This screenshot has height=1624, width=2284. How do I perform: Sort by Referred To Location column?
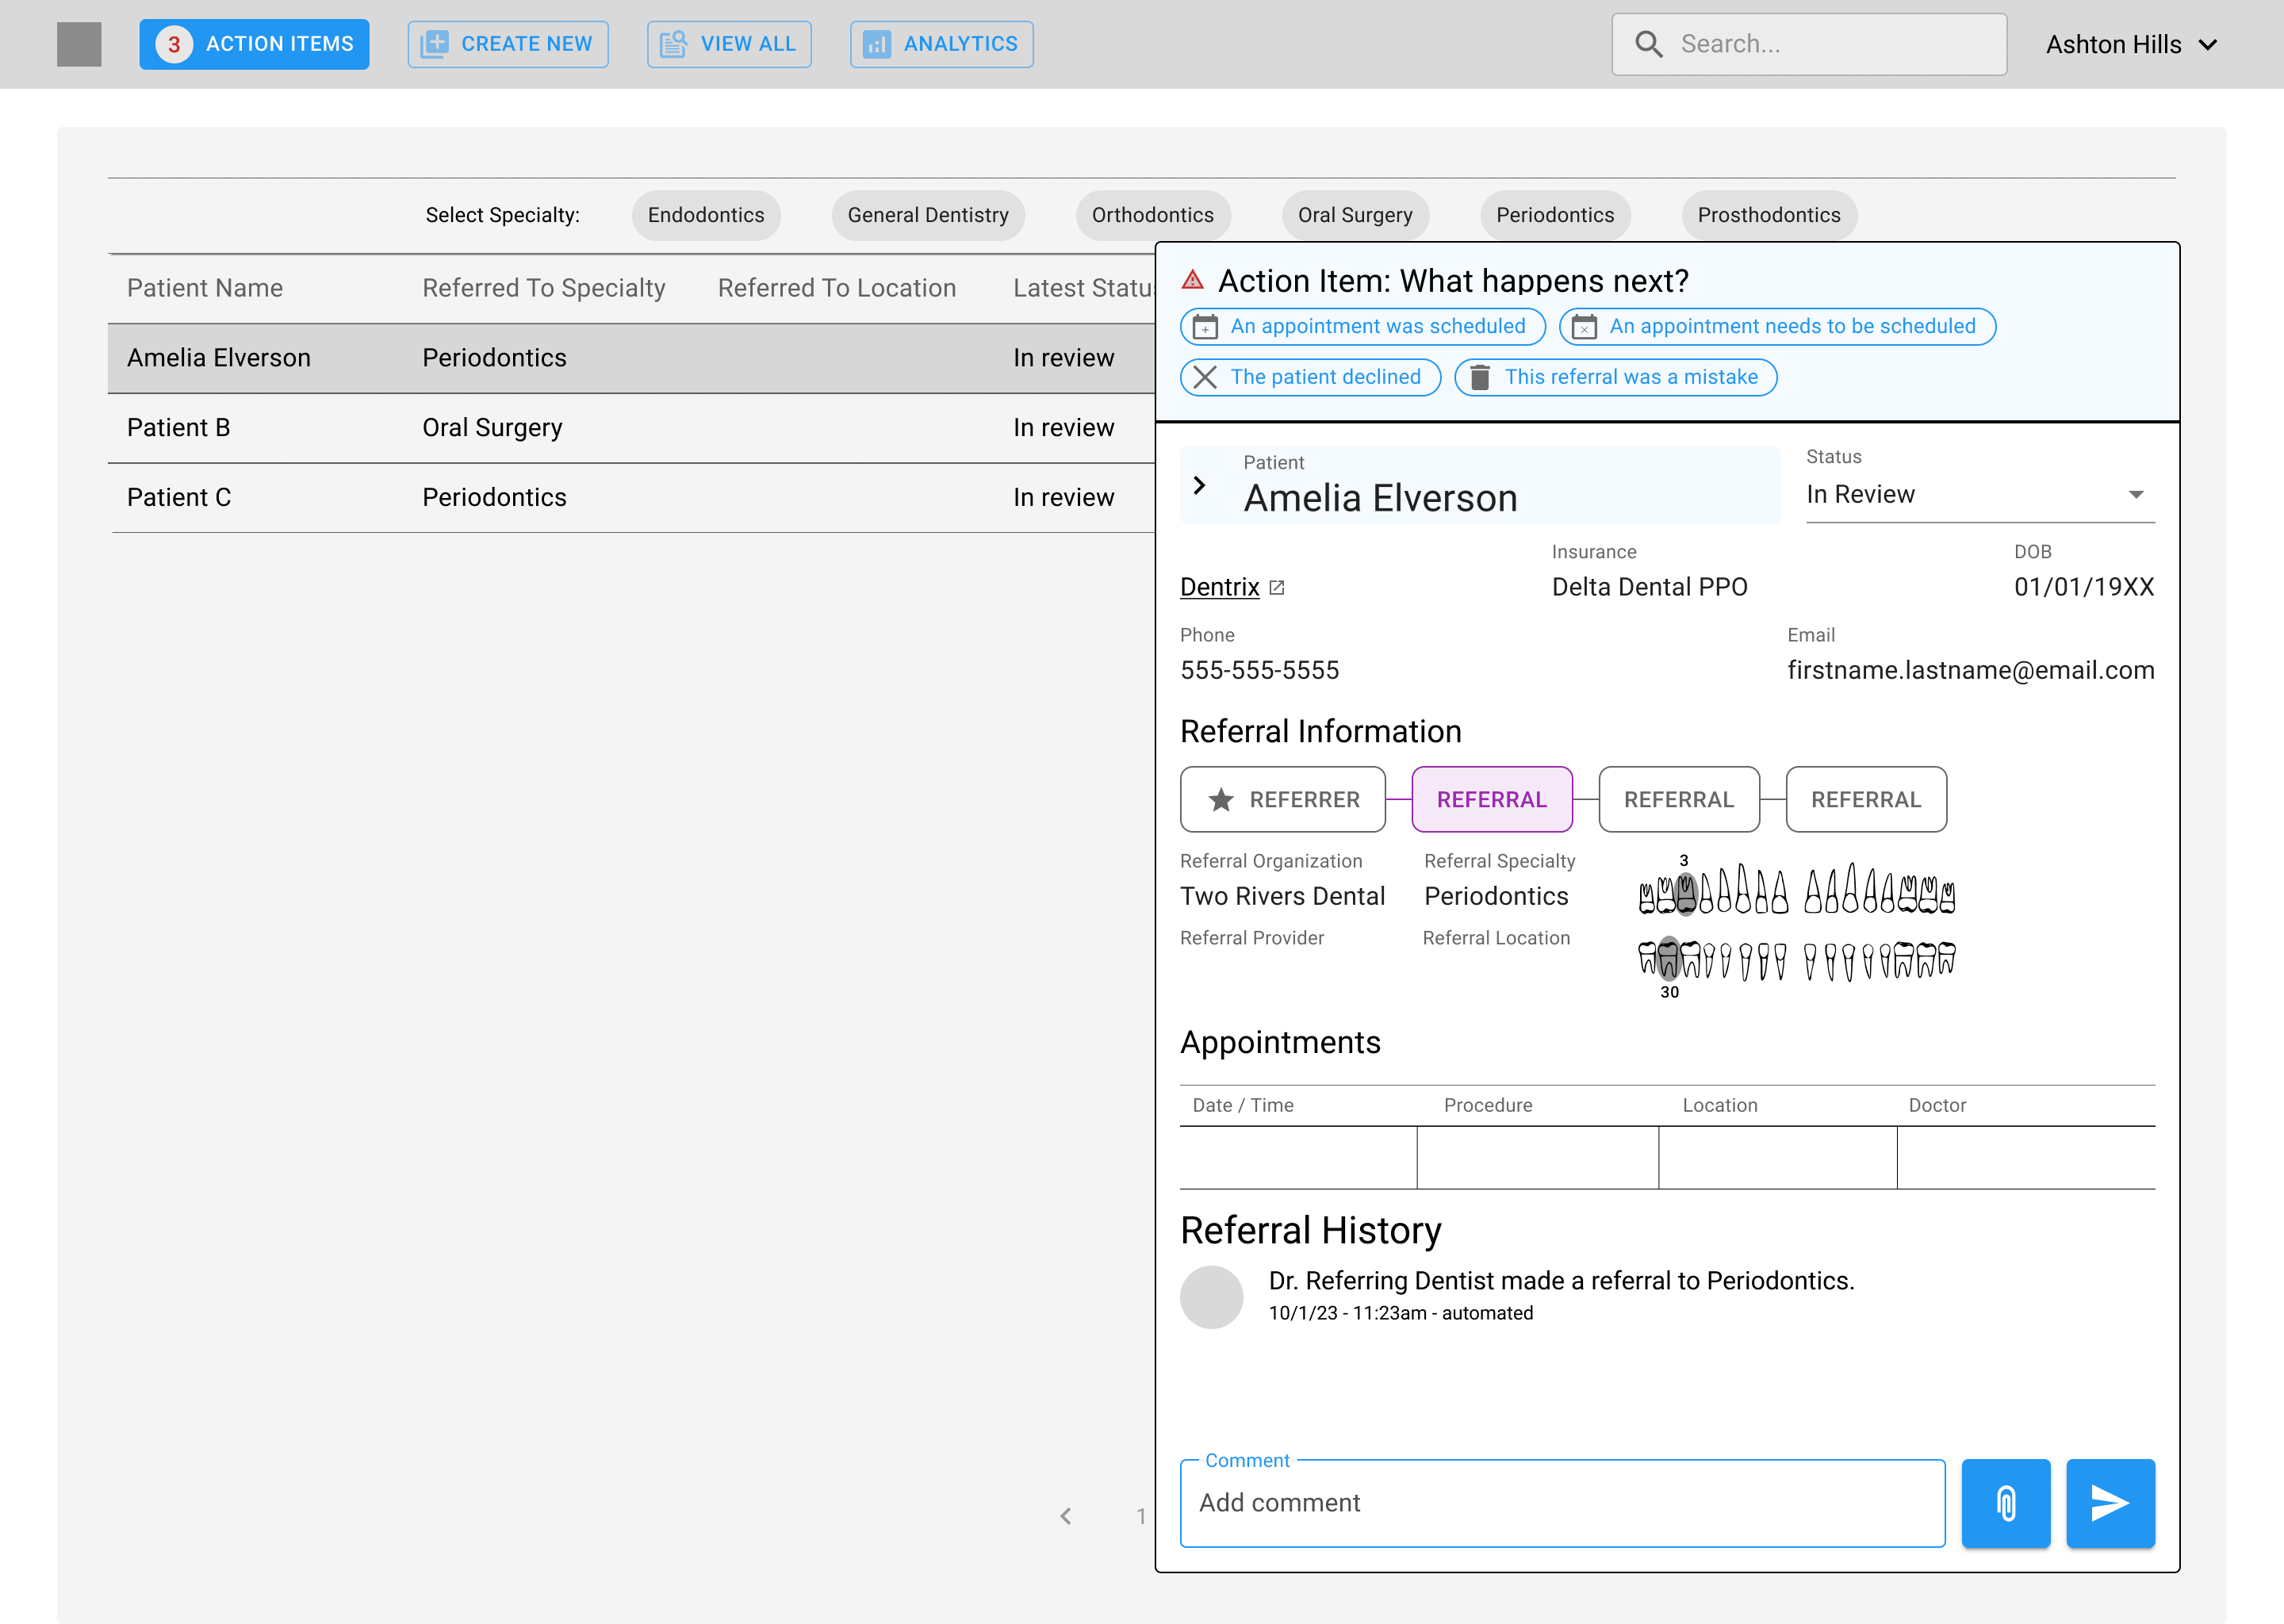pyautogui.click(x=837, y=288)
